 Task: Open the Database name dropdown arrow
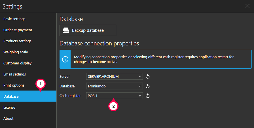point(140,86)
